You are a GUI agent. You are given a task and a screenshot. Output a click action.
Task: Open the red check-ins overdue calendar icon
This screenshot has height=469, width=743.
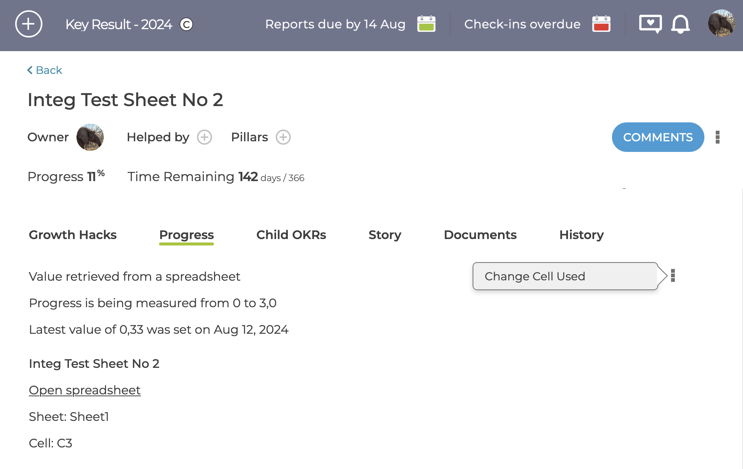click(x=601, y=24)
